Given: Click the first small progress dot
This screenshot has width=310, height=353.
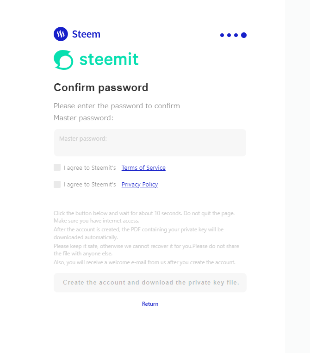Looking at the screenshot, I should pyautogui.click(x=222, y=35).
